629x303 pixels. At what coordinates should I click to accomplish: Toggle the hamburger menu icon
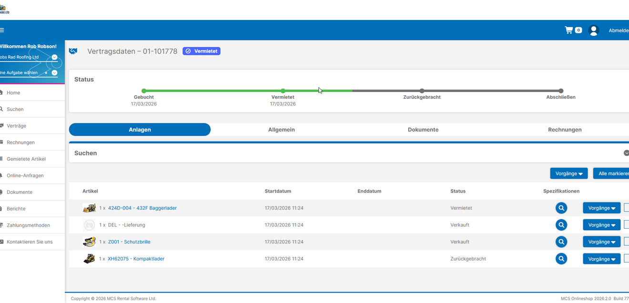pos(2,30)
